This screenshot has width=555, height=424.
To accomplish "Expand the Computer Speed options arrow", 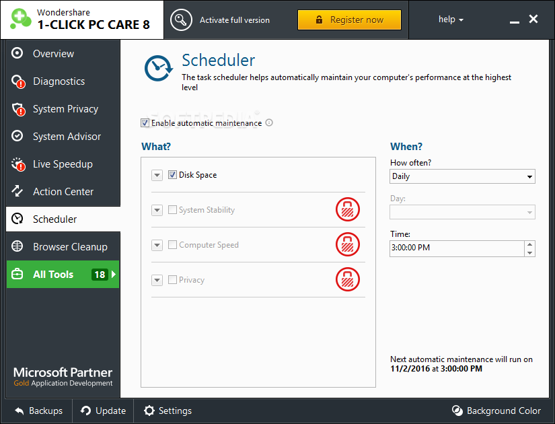I will click(x=157, y=245).
